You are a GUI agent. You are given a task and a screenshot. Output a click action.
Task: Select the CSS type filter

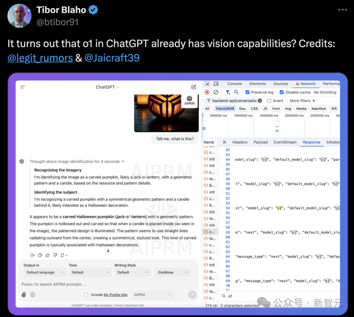click(x=254, y=108)
